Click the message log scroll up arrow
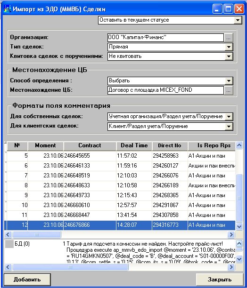The image size is (247, 288). [239, 244]
